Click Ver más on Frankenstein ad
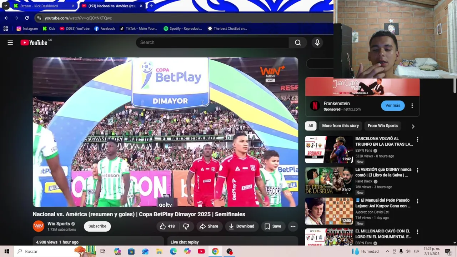The image size is (457, 257). [393, 106]
